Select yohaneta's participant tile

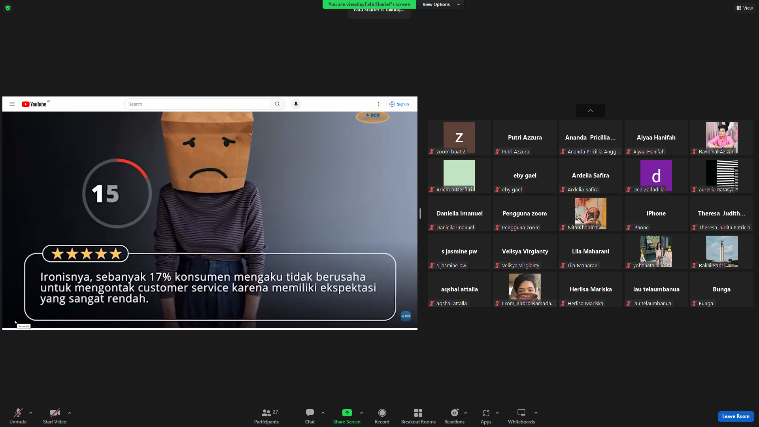click(x=656, y=251)
